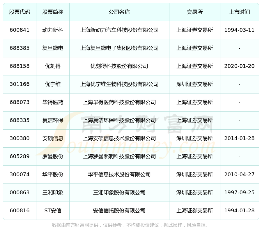Click company 上海毕得医药科技股份有限公司
The height and width of the screenshot is (233, 262).
point(119,102)
